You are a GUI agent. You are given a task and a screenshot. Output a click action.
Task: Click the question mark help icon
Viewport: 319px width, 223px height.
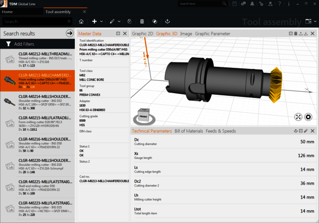[280, 4]
